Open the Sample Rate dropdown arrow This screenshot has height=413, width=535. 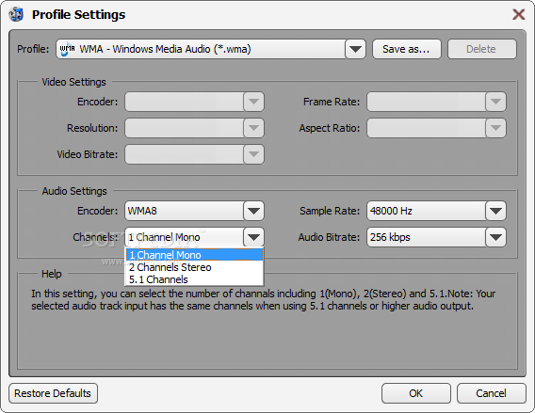click(495, 211)
